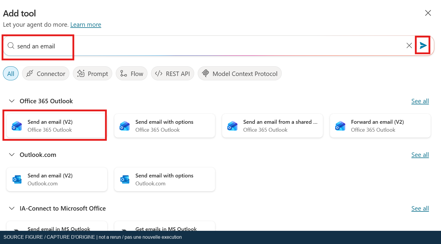This screenshot has height=244, width=441.
Task: Select the All filter chip
Action: tap(11, 74)
